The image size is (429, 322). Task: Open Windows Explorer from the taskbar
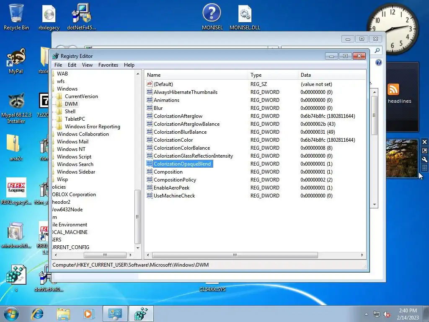pos(63,314)
